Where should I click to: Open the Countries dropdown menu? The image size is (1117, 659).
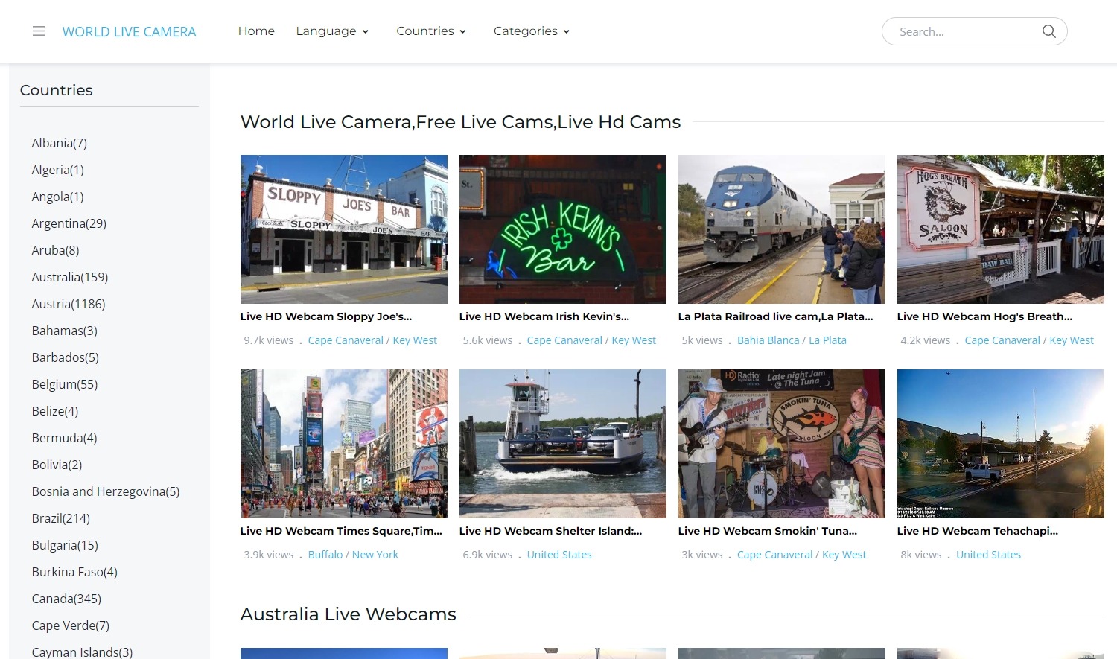click(431, 31)
